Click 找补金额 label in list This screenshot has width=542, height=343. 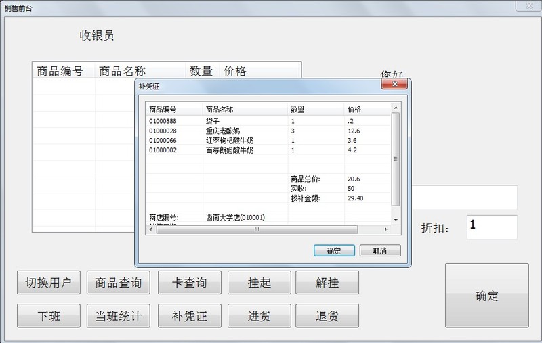point(306,198)
